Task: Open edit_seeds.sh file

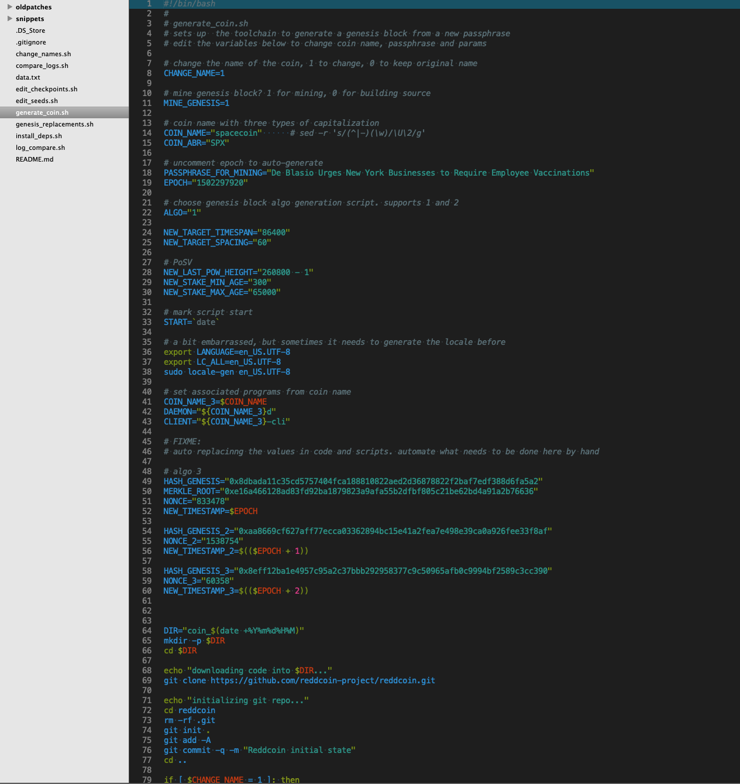Action: 36,101
